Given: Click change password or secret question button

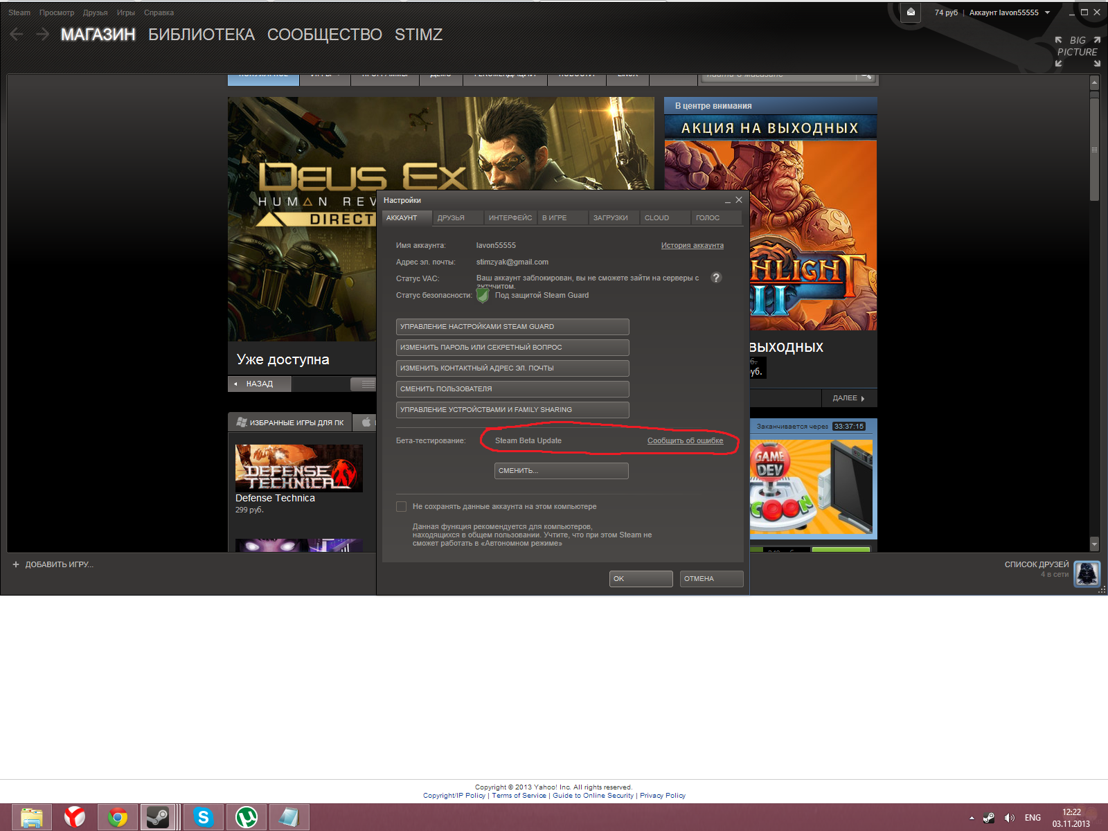Looking at the screenshot, I should point(512,348).
